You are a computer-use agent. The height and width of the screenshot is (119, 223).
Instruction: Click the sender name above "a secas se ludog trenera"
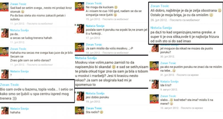point(19,30)
